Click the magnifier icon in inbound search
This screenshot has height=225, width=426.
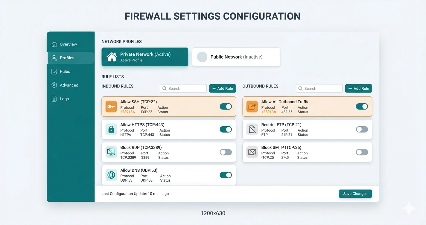click(x=165, y=89)
